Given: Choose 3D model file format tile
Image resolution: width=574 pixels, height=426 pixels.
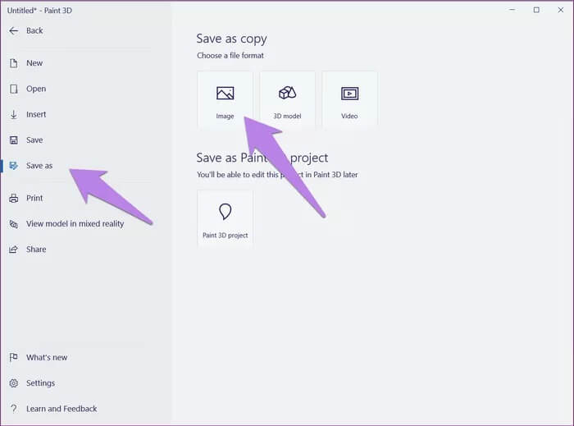Looking at the screenshot, I should (287, 99).
